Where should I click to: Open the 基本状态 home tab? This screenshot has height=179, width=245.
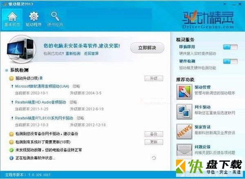(x=12, y=20)
